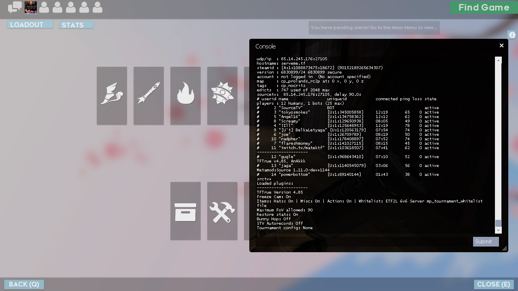Switch to the LOADOUT tab
Image resolution: width=518 pixels, height=291 pixels.
click(30, 25)
